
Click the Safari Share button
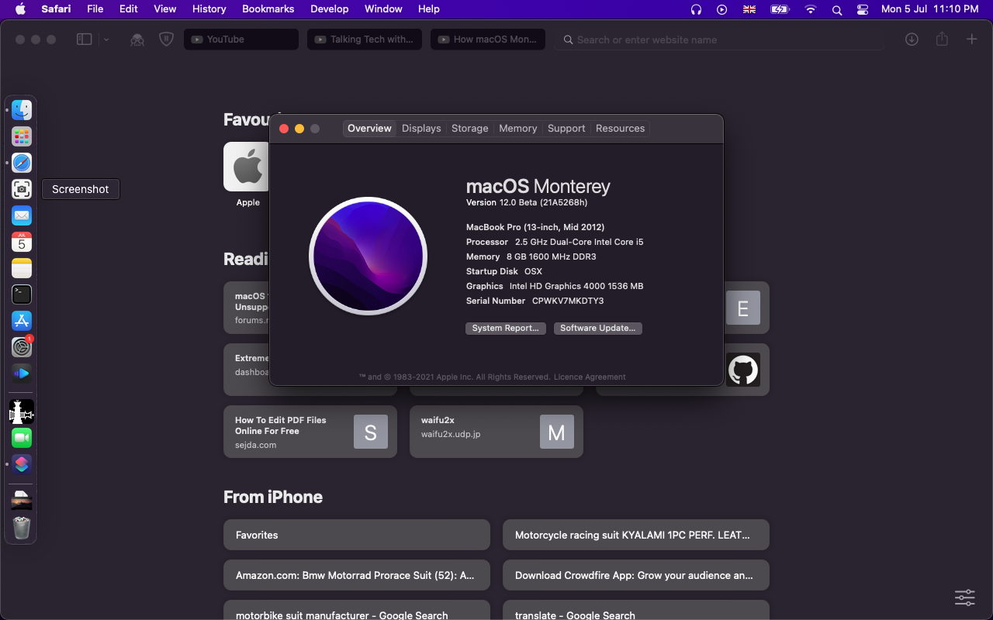(x=942, y=39)
